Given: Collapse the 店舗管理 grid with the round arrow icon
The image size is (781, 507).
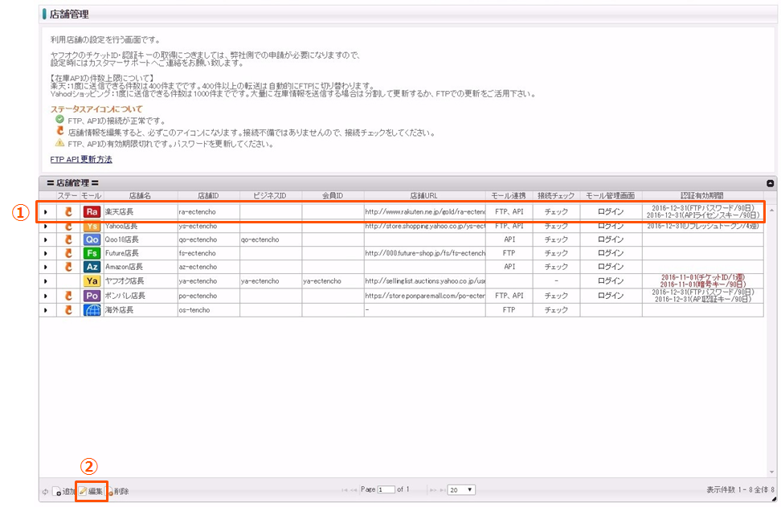Looking at the screenshot, I should [x=770, y=183].
